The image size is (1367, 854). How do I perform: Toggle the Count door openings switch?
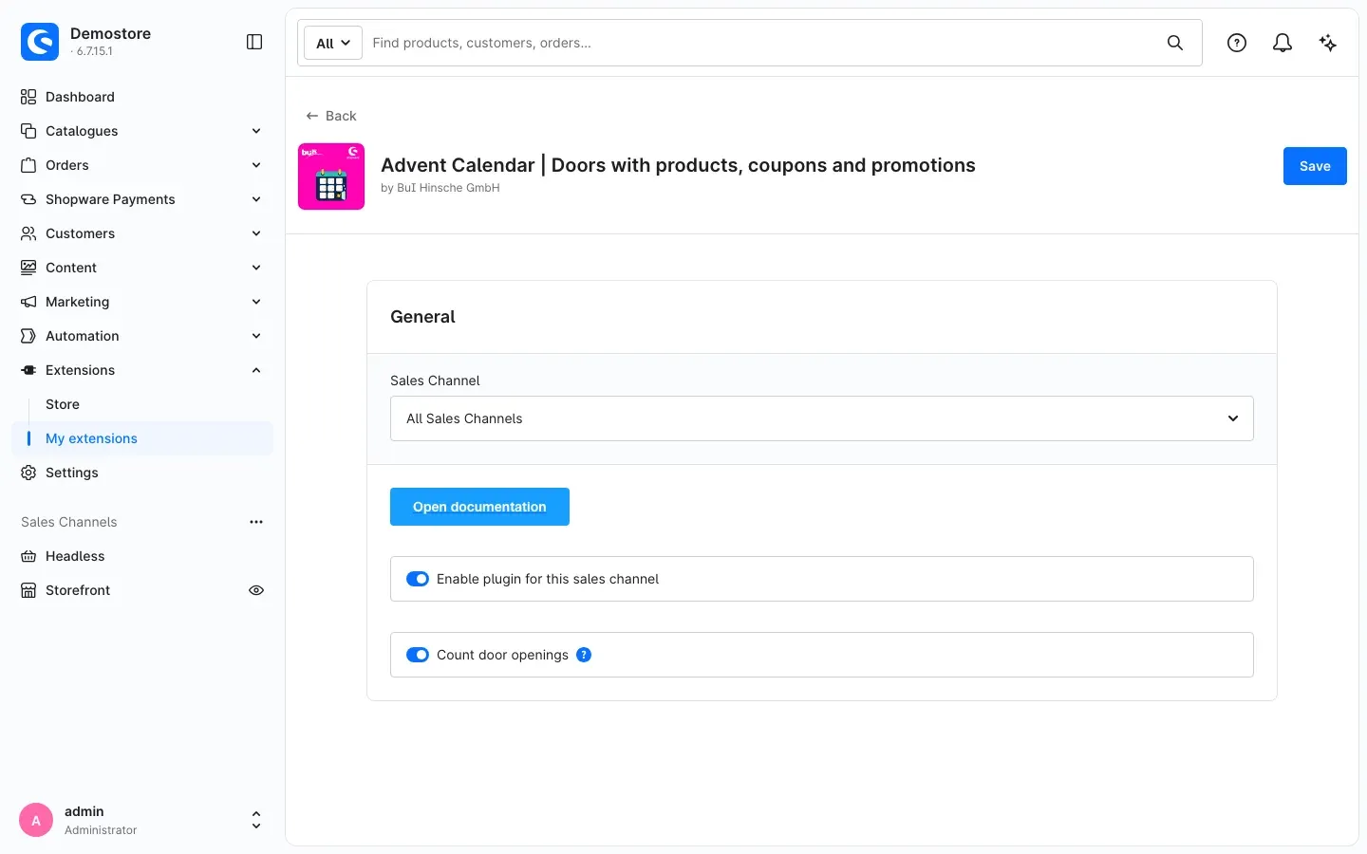click(x=418, y=655)
